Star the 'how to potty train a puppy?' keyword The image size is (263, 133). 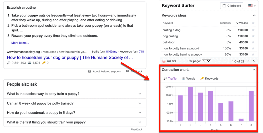[x=253, y=48]
